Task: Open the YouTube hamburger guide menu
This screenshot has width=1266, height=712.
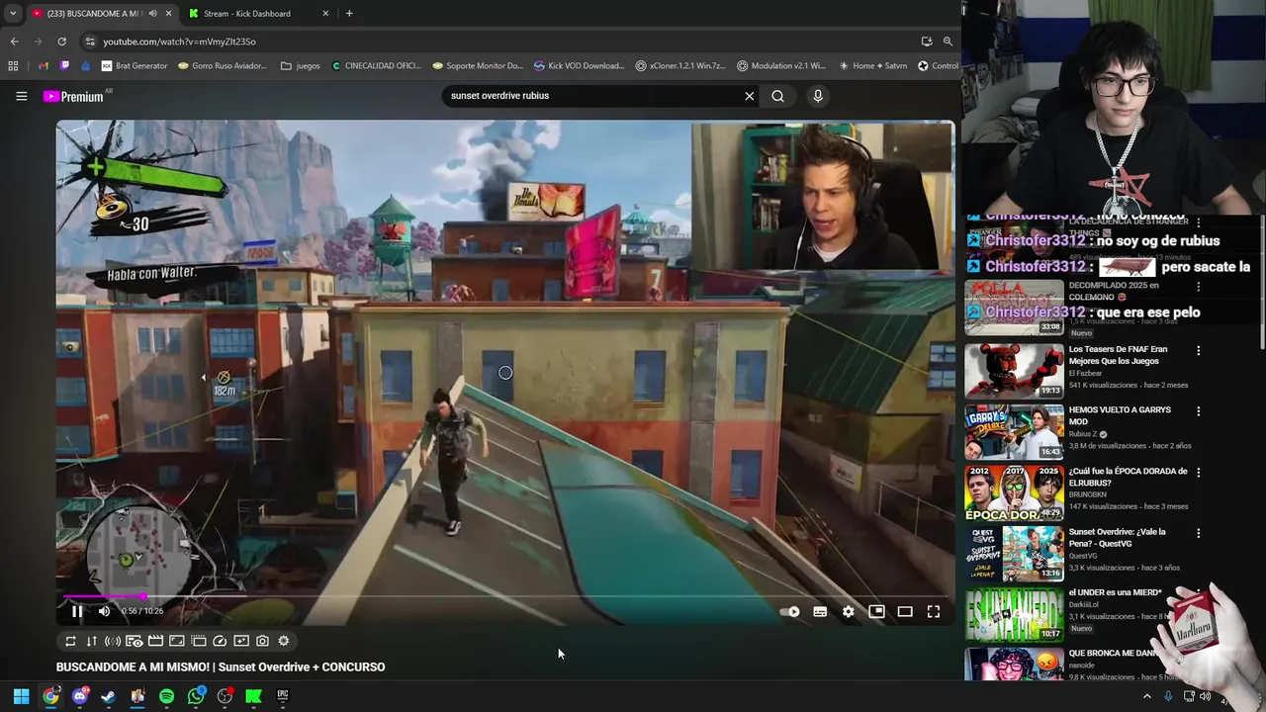Action: click(x=21, y=96)
